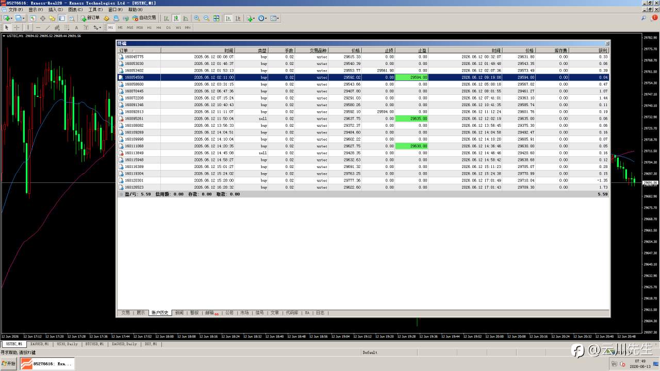Zoom out of the chart
The image size is (660, 371).
[x=206, y=18]
